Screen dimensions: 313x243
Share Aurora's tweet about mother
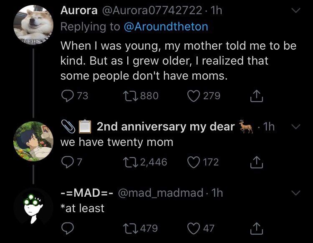257,96
